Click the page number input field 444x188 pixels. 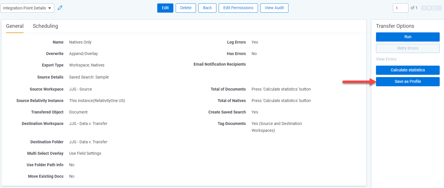pyautogui.click(x=401, y=8)
